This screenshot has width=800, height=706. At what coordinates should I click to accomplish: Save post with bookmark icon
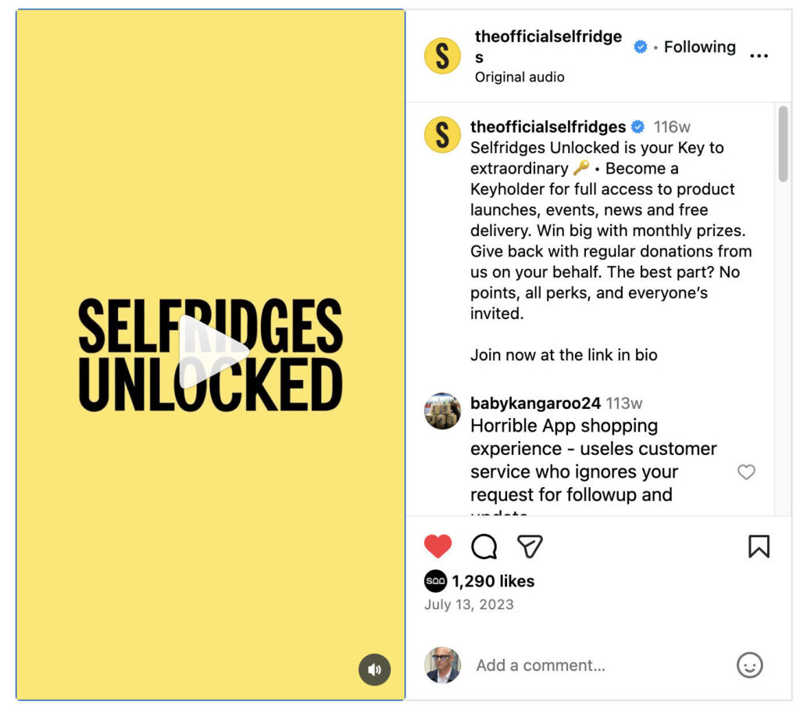tap(759, 546)
